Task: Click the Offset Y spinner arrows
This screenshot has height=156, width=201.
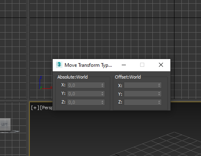Action: pos(159,94)
